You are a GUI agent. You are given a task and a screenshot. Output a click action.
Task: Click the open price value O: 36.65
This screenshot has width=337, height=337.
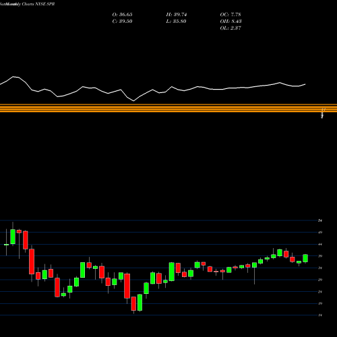pyautogui.click(x=122, y=15)
